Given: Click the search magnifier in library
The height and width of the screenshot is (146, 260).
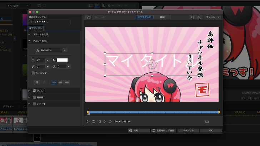Looking at the screenshot, I should pyautogui.click(x=109, y=6).
